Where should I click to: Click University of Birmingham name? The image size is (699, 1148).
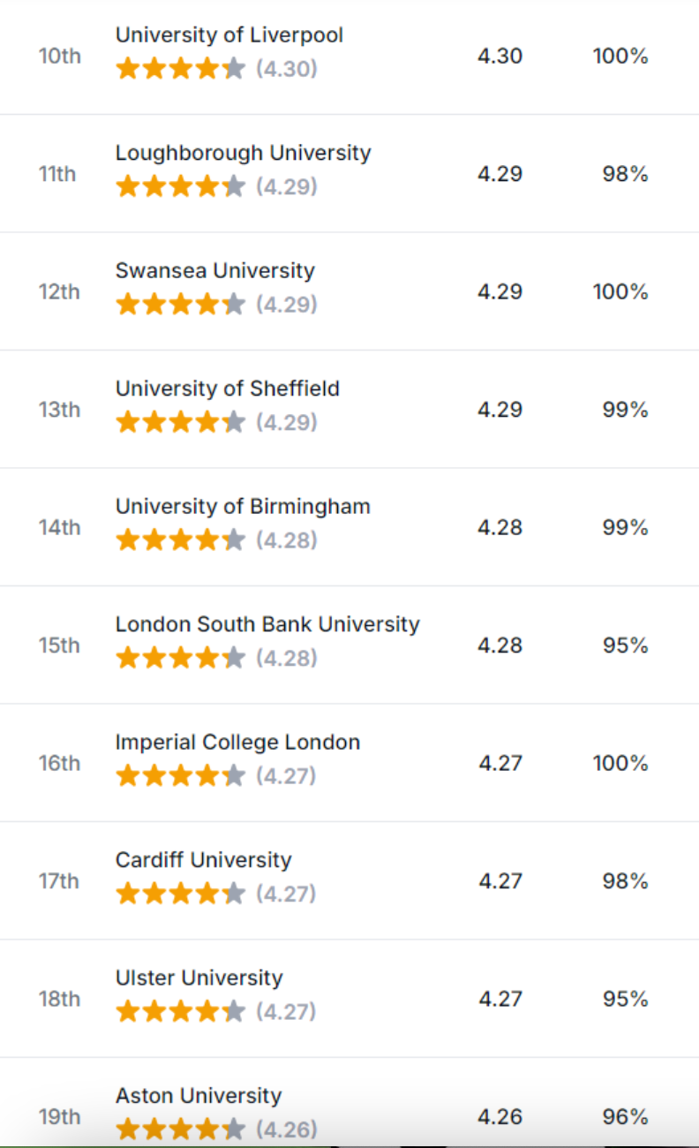pyautogui.click(x=243, y=507)
